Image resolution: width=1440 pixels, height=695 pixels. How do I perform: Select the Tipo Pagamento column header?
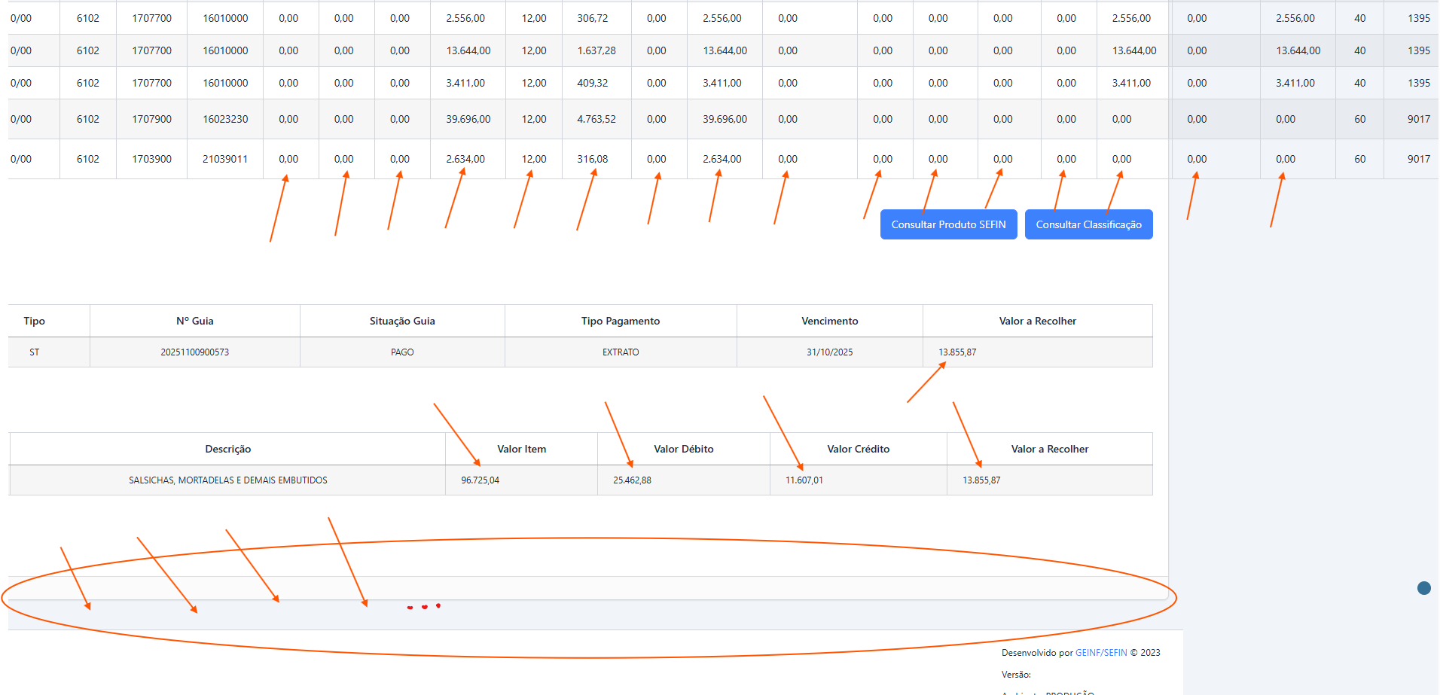click(620, 321)
